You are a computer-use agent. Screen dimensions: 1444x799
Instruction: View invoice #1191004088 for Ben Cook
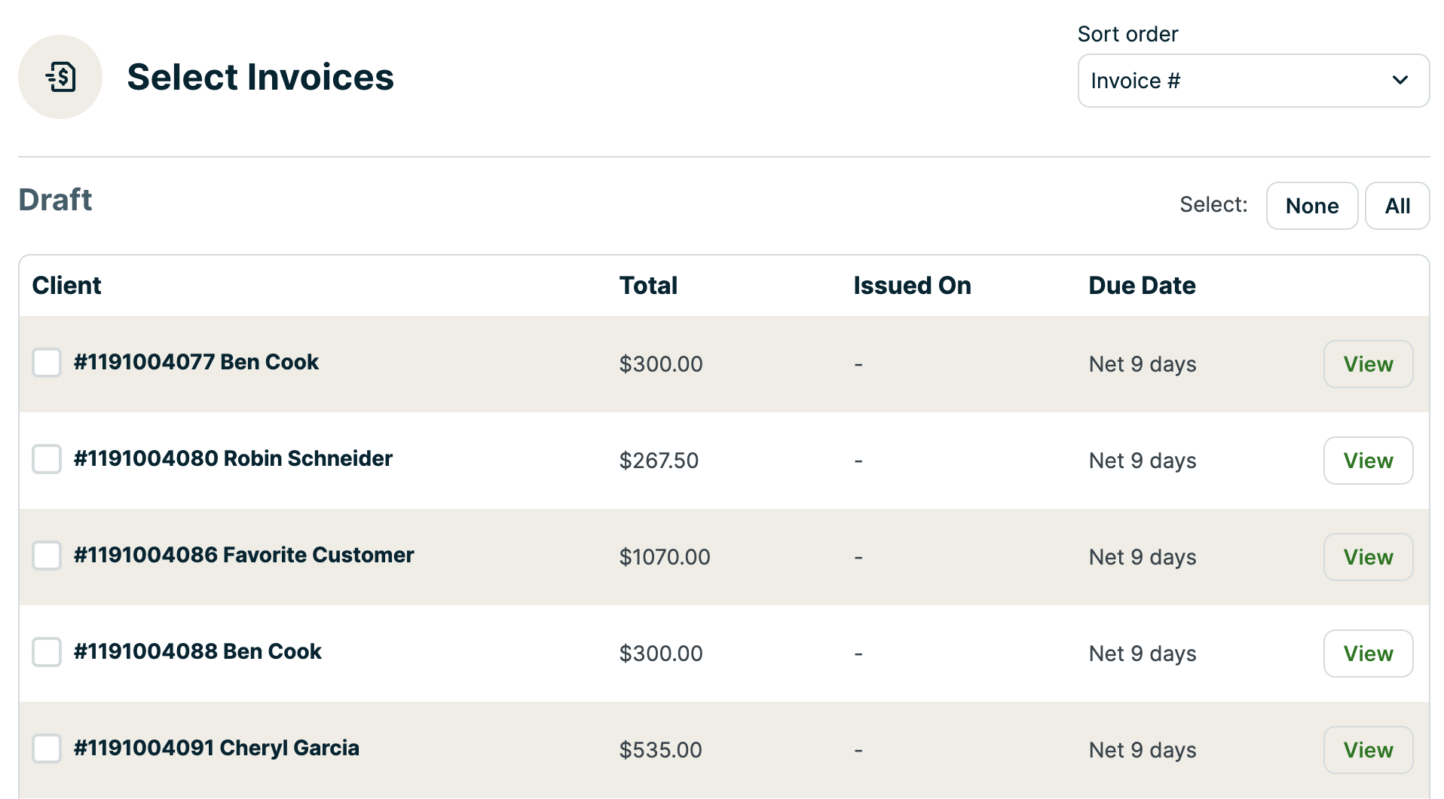click(1367, 654)
